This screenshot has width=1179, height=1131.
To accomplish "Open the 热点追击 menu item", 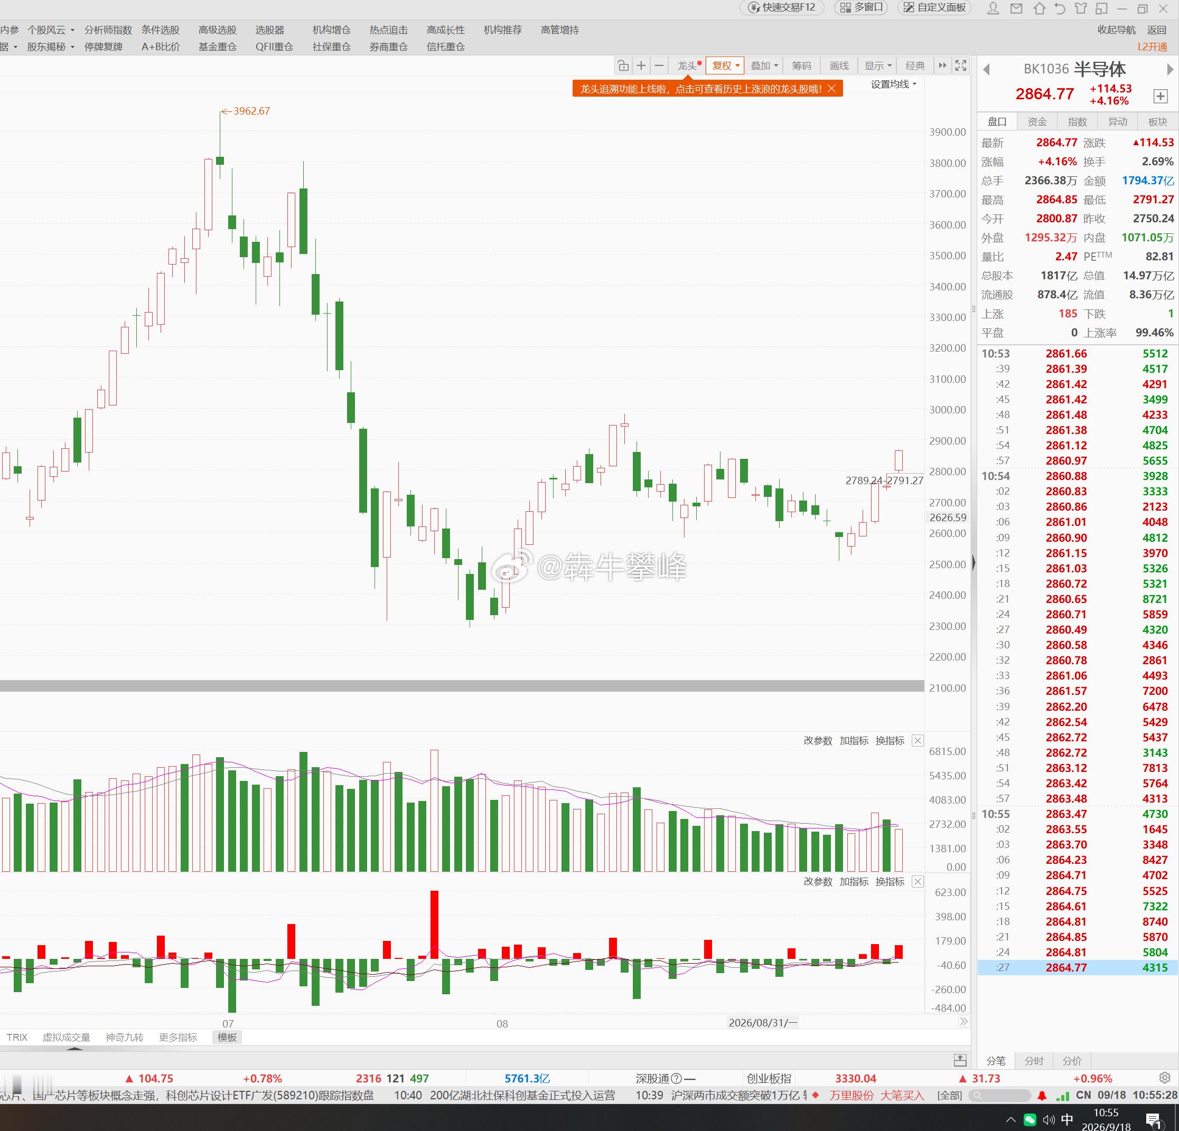I will (x=389, y=30).
